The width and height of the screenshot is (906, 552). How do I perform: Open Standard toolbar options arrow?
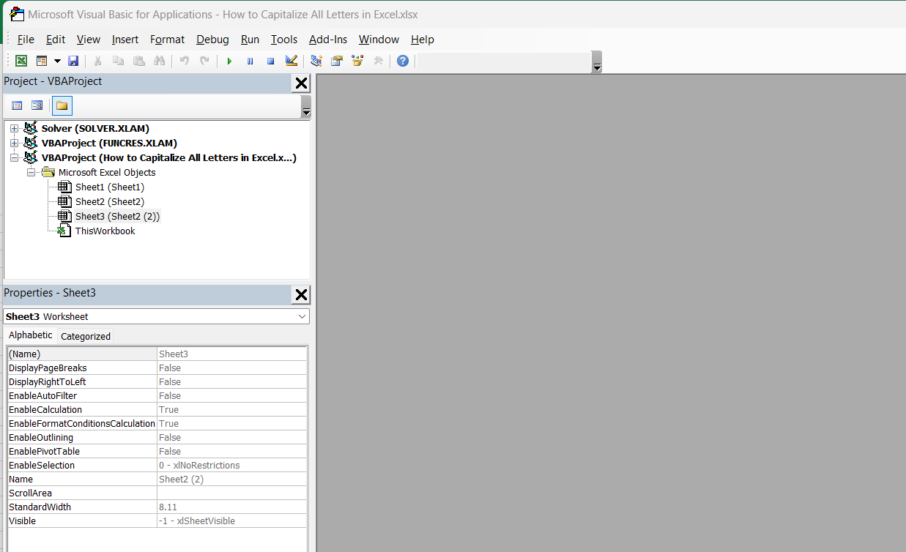click(597, 62)
